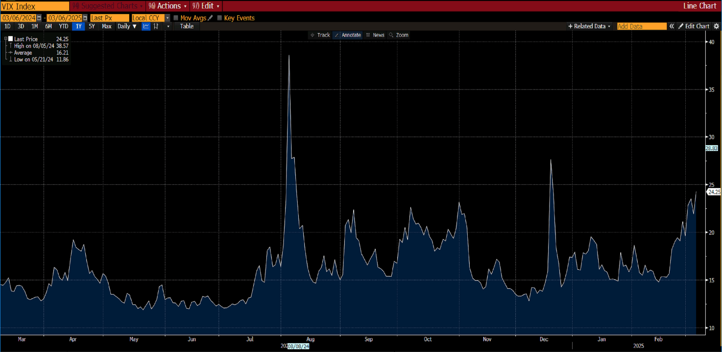722x352 pixels.
Task: Expand the Daily periodicity dropdown
Action: [127, 26]
